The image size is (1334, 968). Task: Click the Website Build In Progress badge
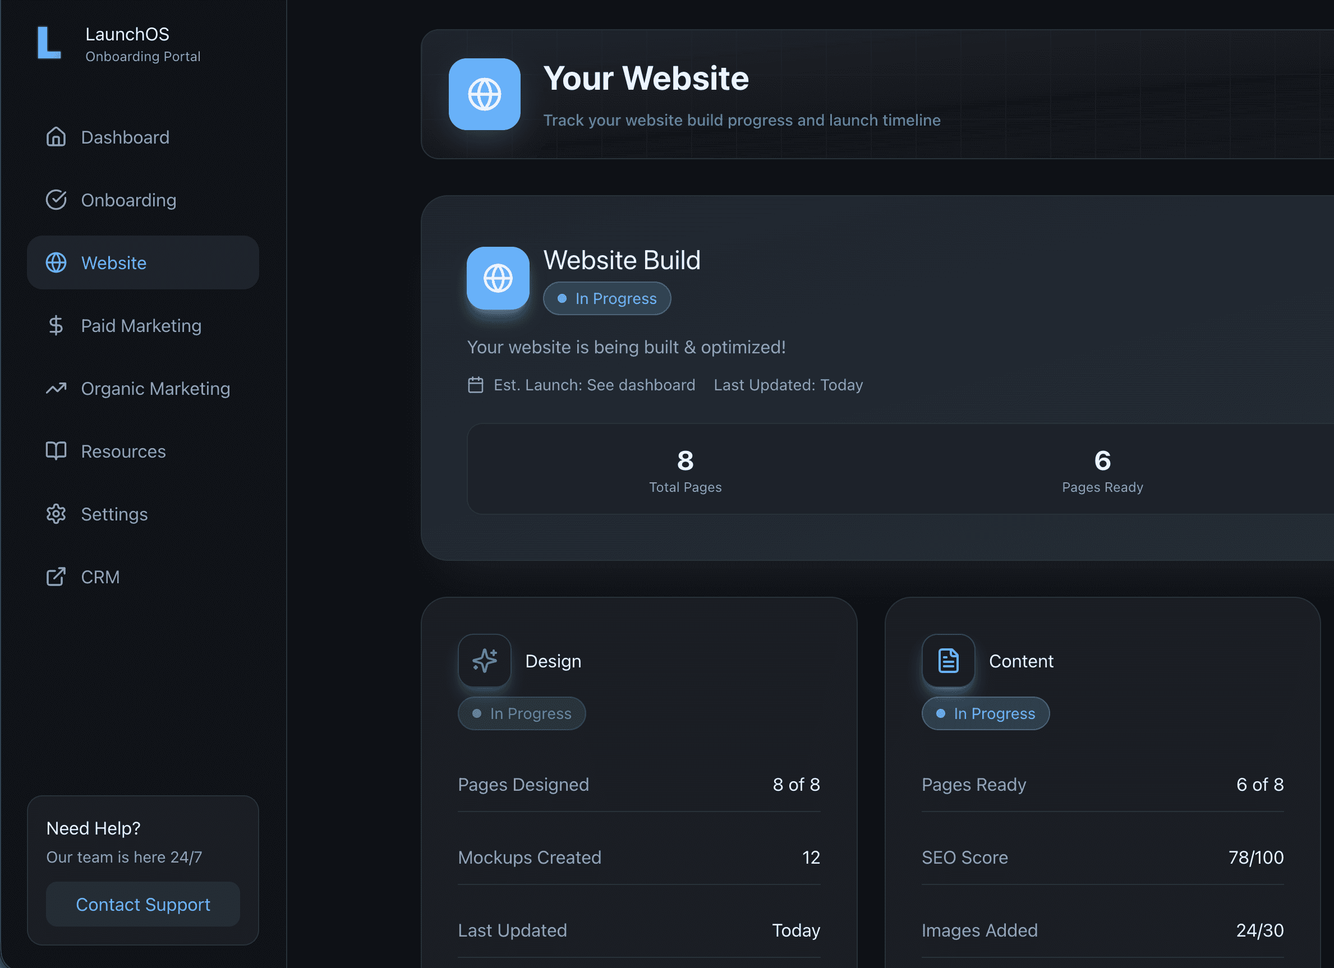(x=606, y=299)
